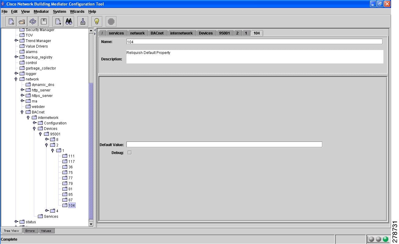
Task: Click the Add new node document icon
Action: (x=58, y=21)
